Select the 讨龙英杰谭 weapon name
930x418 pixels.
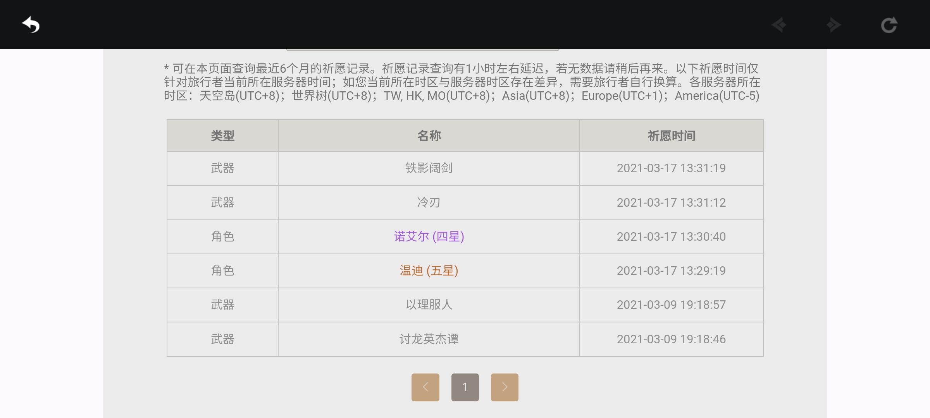coord(429,339)
